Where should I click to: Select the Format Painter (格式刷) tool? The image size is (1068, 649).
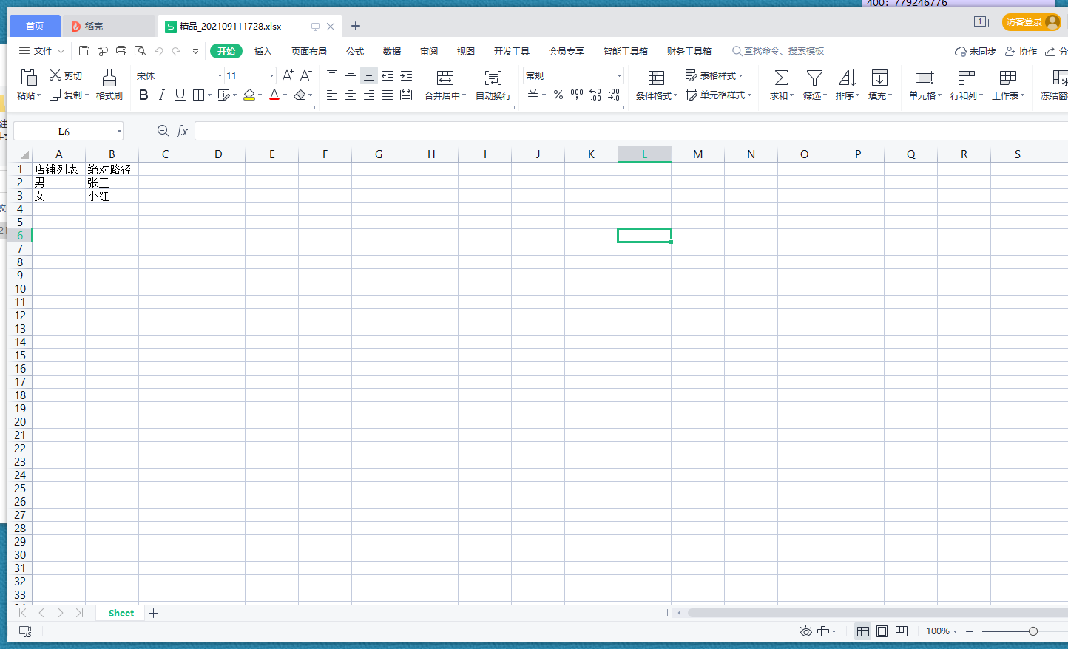click(x=109, y=84)
